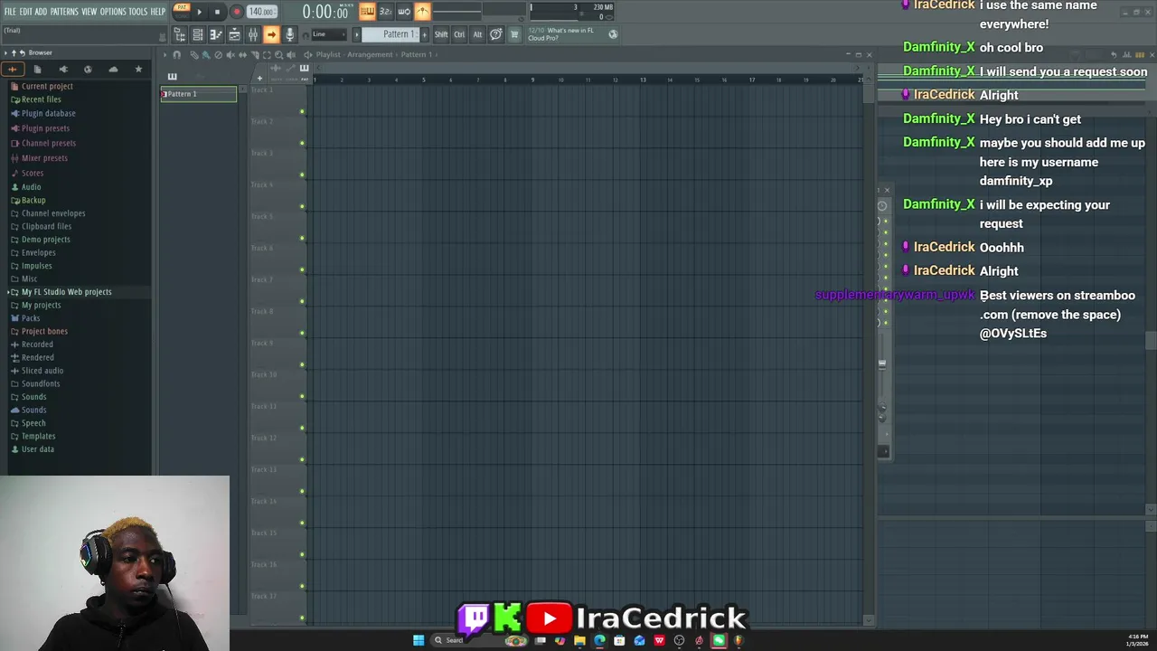Select the Select-area tool in playlist

(267, 55)
